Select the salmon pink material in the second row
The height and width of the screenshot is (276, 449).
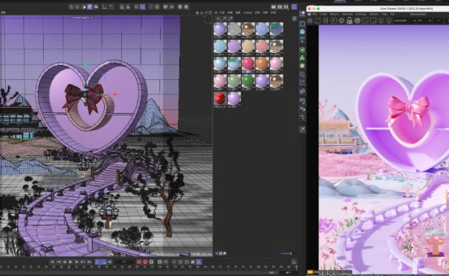point(262,46)
